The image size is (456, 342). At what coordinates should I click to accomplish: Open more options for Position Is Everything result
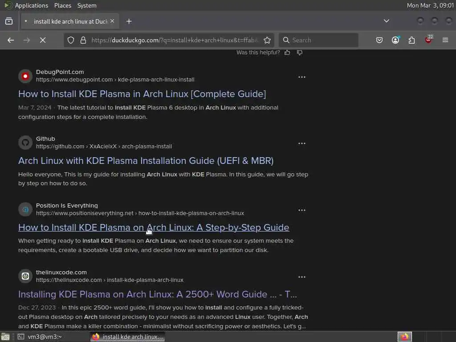click(x=302, y=210)
